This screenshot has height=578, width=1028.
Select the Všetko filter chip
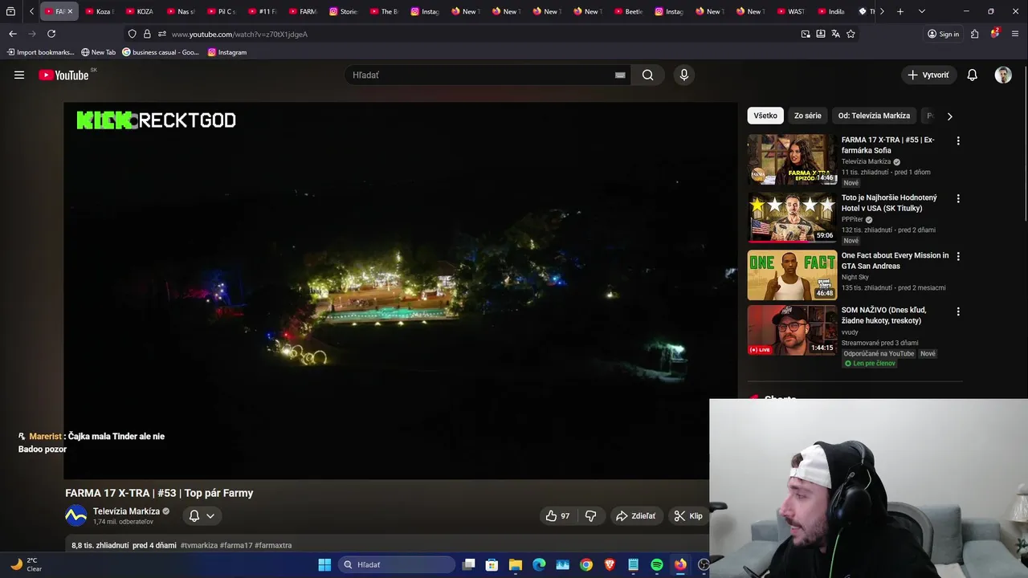[765, 116]
